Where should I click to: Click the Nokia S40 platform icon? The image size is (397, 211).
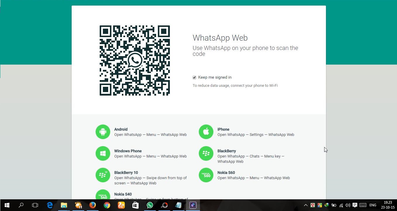coord(103,195)
